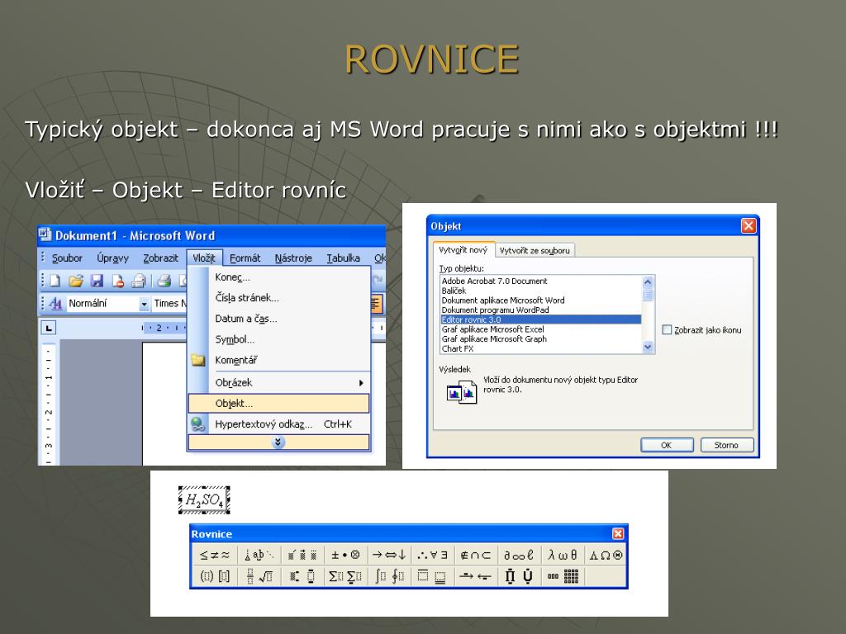
Task: Open the Nástroje menu
Action: coord(293,258)
